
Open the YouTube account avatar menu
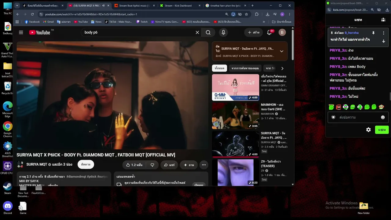(282, 32)
